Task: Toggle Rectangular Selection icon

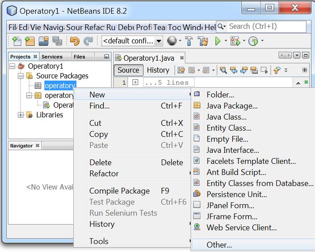Action: tap(264, 70)
